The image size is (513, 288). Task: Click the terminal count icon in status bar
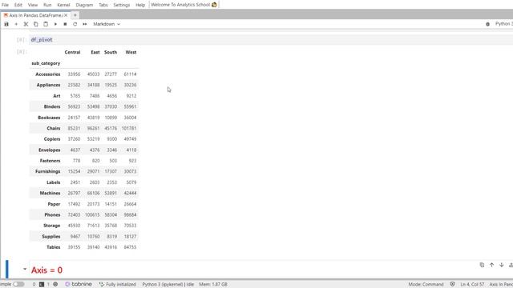[42, 285]
